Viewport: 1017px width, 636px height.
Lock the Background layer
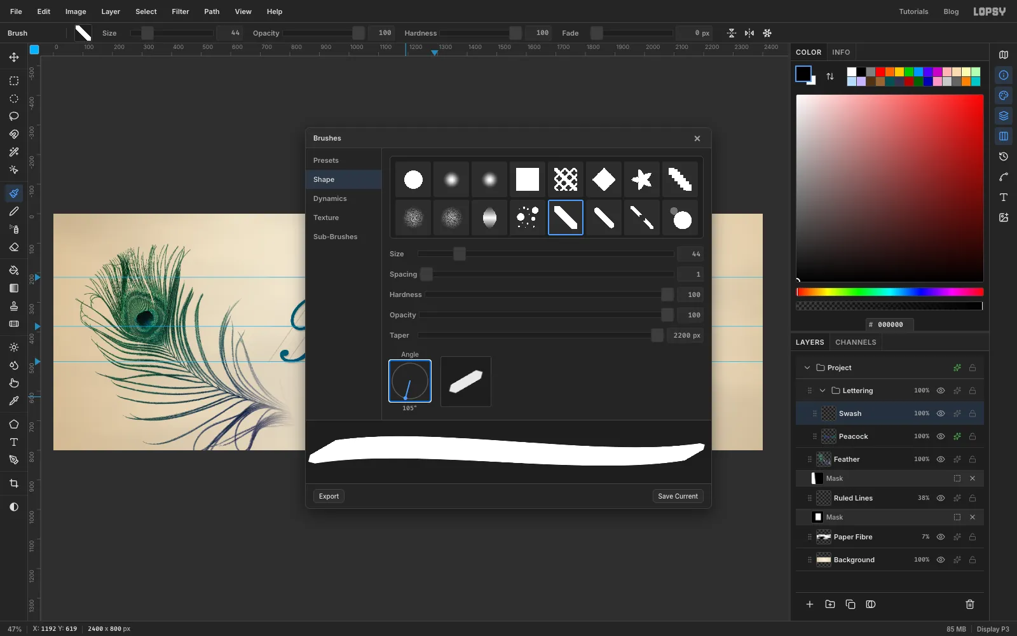pyautogui.click(x=973, y=560)
